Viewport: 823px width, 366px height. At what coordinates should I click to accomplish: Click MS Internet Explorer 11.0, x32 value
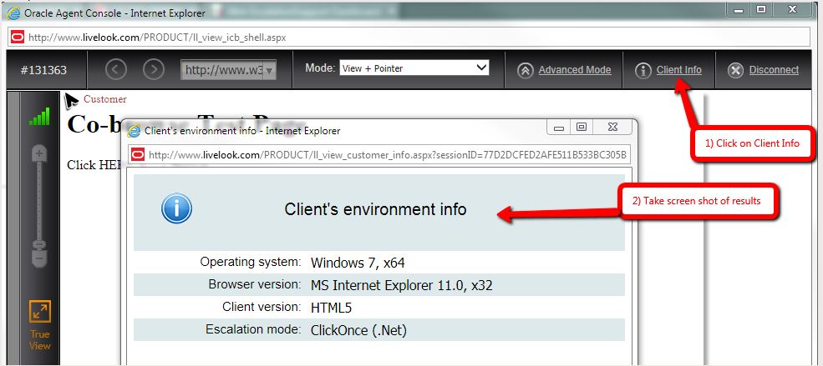click(402, 285)
